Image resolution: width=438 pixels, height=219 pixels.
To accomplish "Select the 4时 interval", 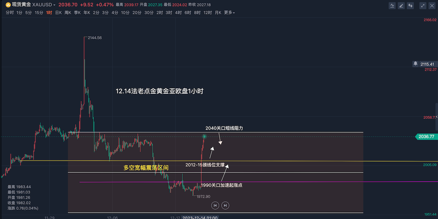I will pyautogui.click(x=178, y=13).
